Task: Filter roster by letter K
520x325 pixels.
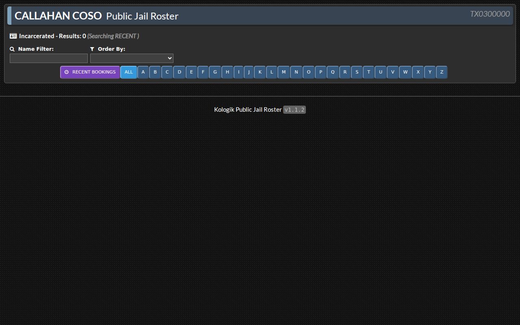Action: tap(260, 72)
